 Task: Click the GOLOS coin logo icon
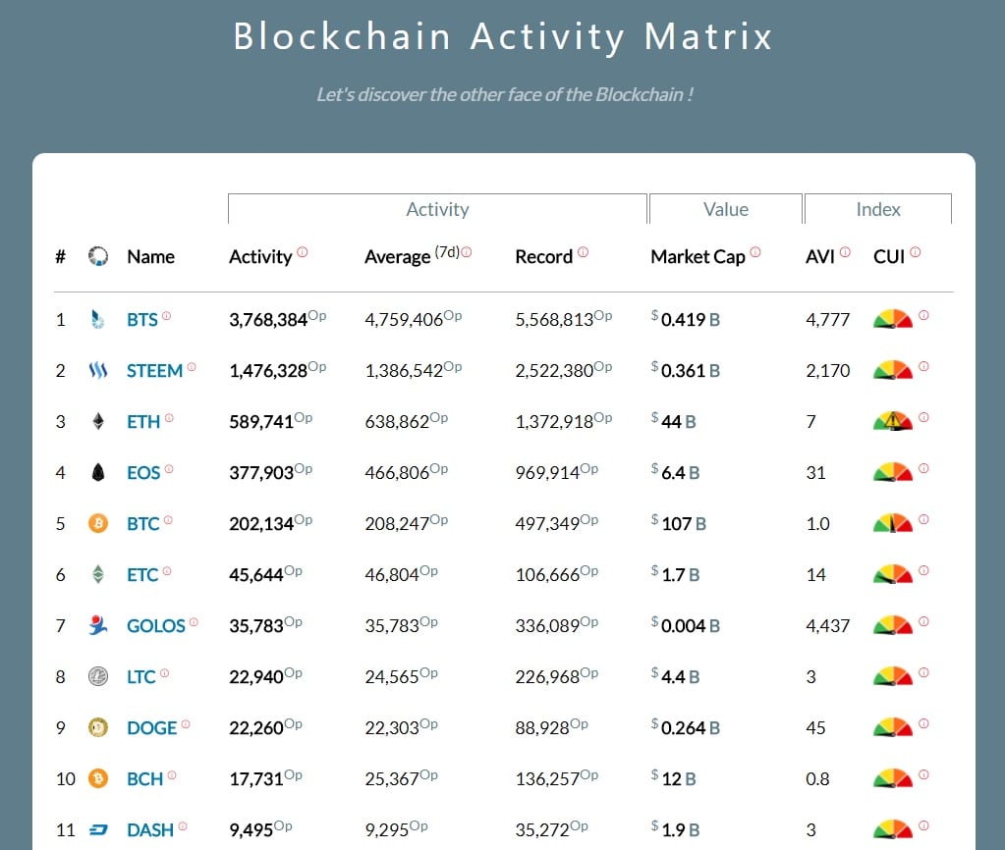pyautogui.click(x=96, y=625)
